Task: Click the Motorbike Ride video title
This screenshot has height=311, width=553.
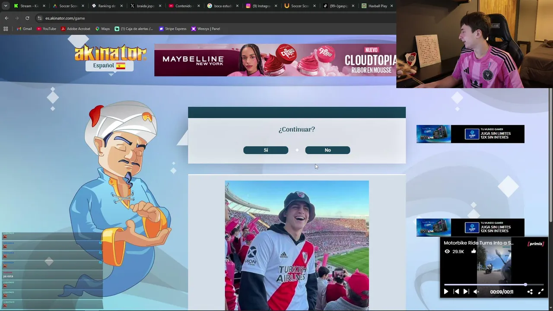Action: [x=478, y=243]
